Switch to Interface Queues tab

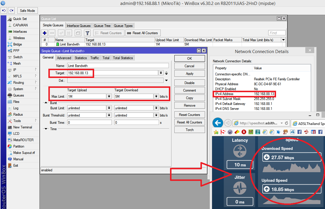tap(78, 26)
